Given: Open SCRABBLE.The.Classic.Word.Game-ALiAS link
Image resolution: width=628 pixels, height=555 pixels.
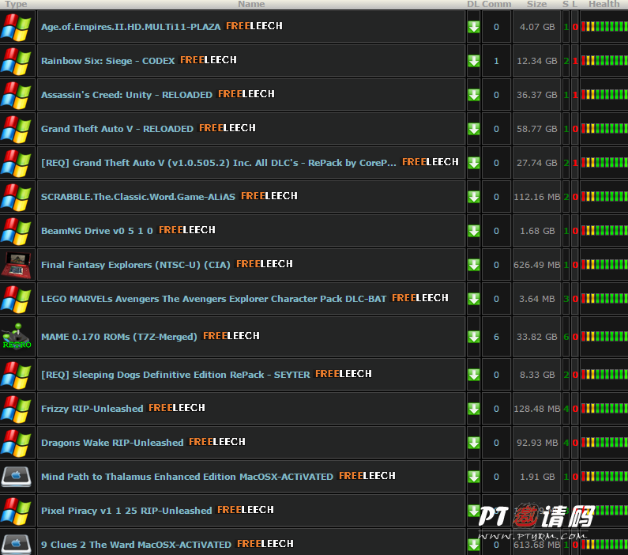Looking at the screenshot, I should (x=138, y=197).
